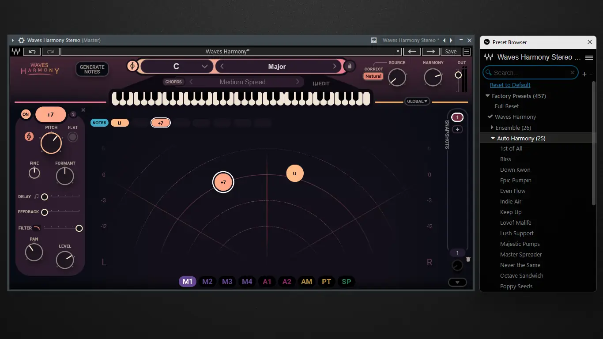Image resolution: width=603 pixels, height=339 pixels.
Task: Turn off the voice with the ON button
Action: [x=26, y=114]
